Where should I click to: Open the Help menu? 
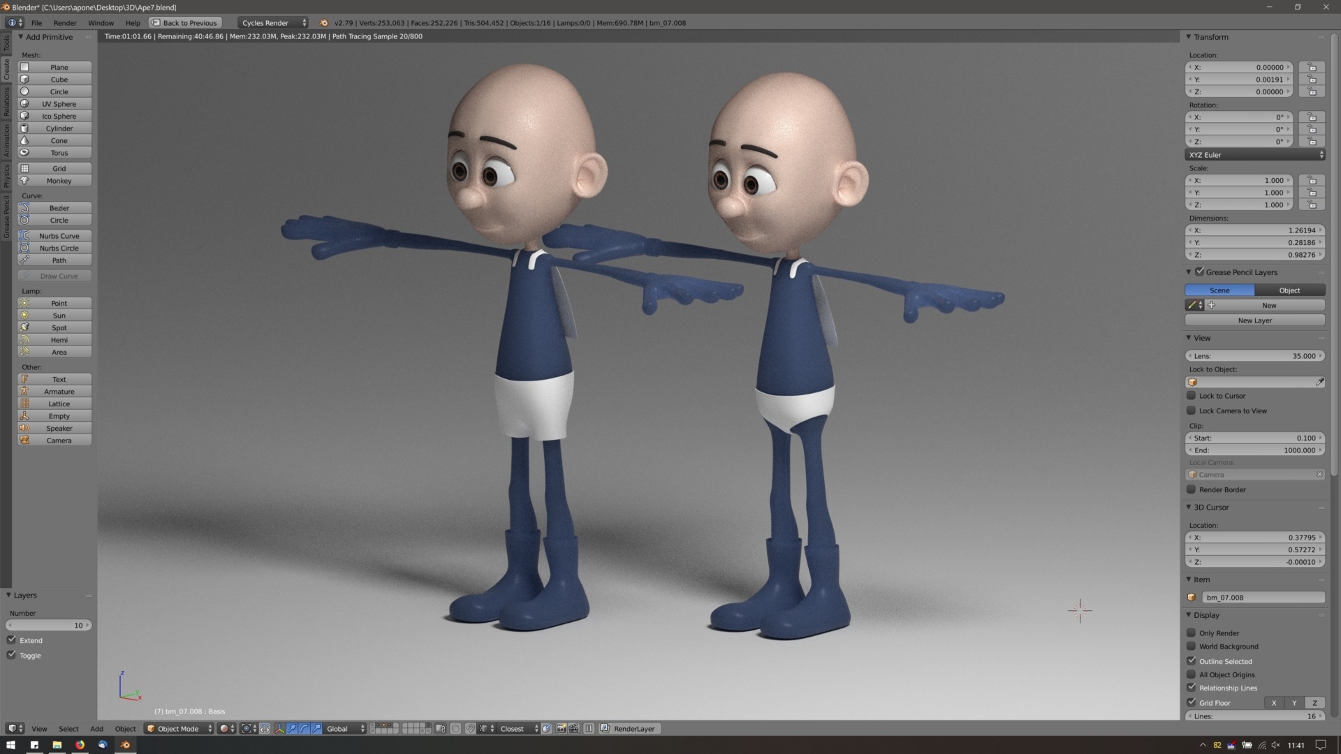point(133,22)
